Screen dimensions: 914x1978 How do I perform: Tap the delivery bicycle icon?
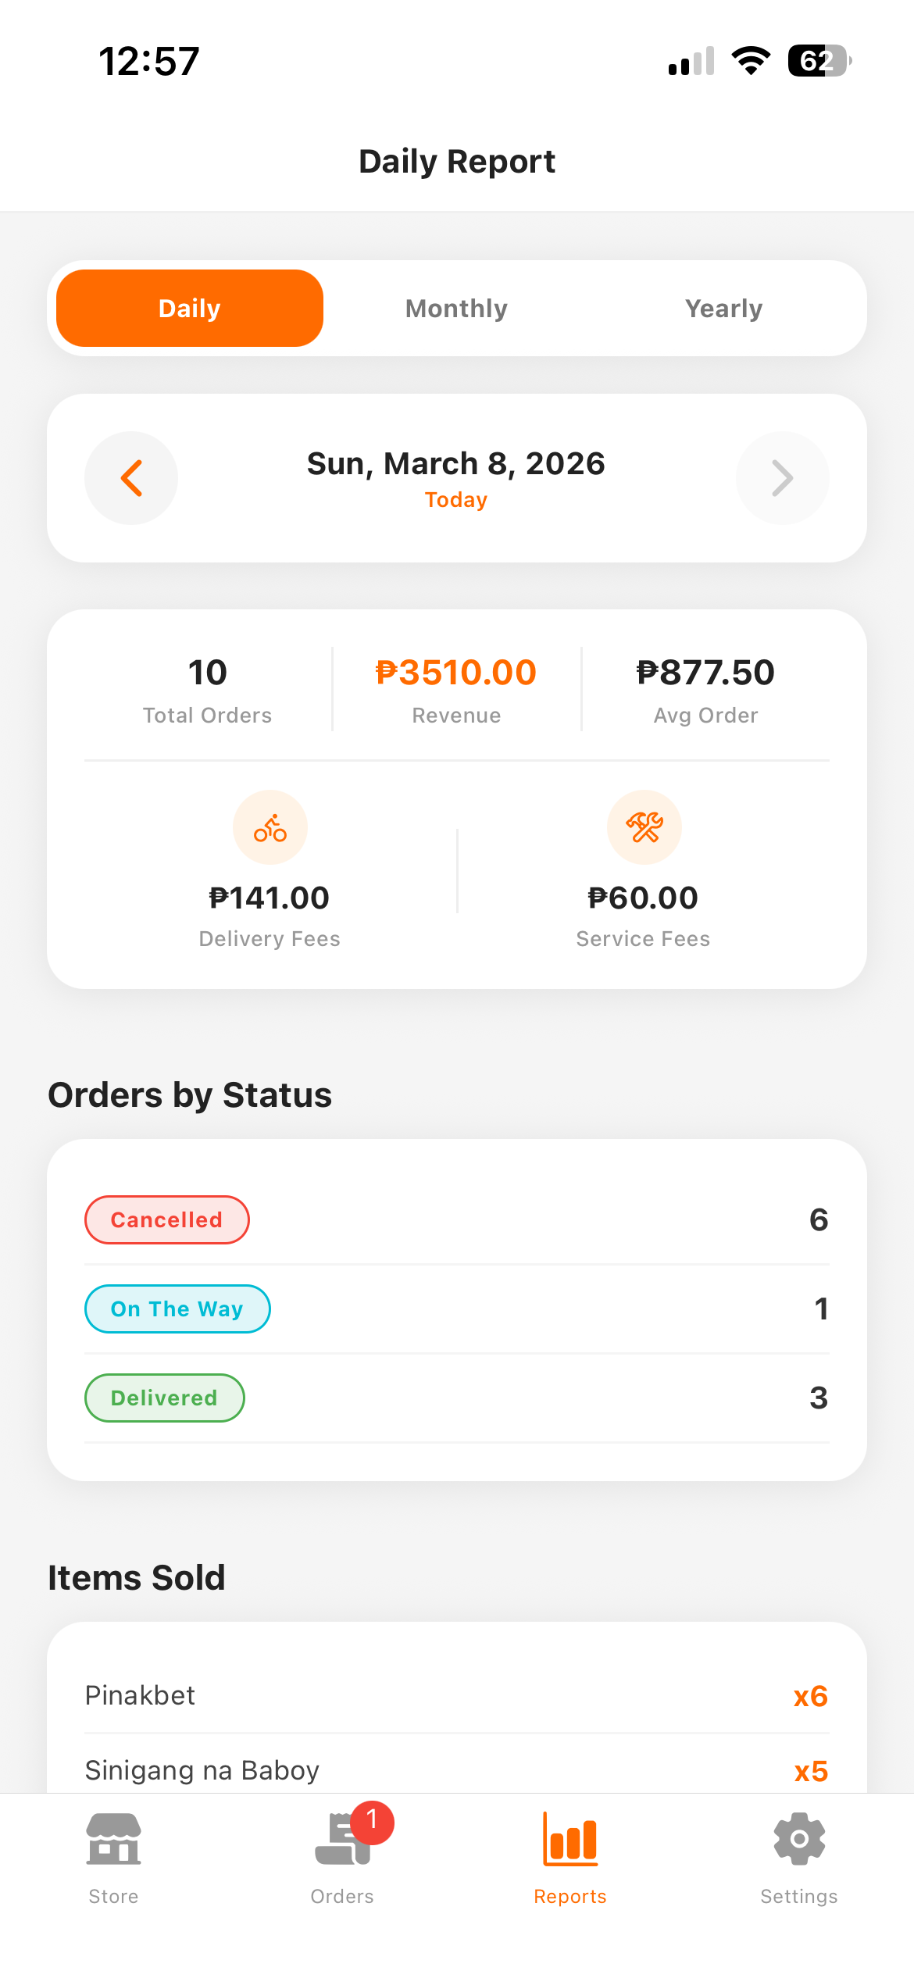[x=270, y=828]
